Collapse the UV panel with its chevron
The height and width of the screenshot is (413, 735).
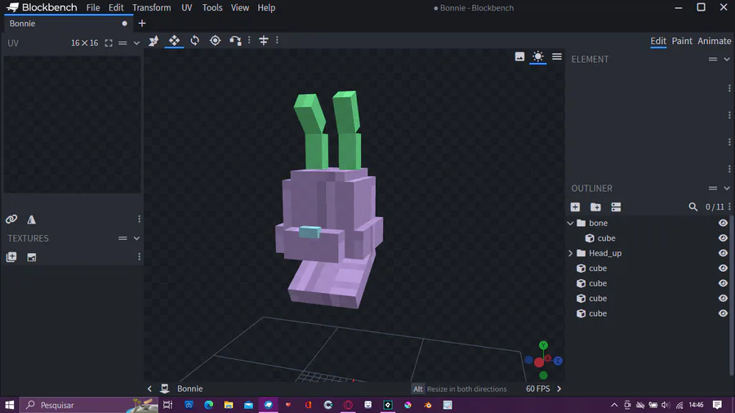(x=136, y=43)
